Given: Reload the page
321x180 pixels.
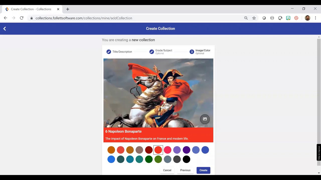Looking at the screenshot, I should tap(22, 18).
